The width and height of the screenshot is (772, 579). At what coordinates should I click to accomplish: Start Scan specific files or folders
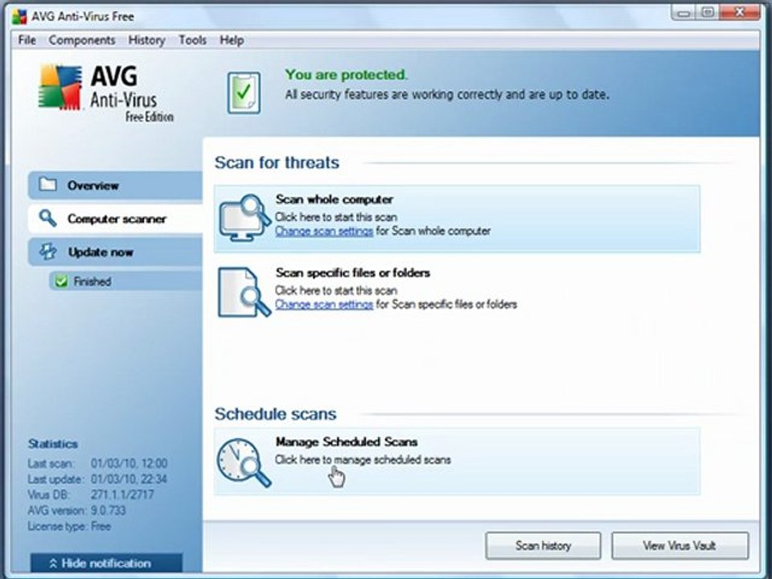[x=457, y=292]
